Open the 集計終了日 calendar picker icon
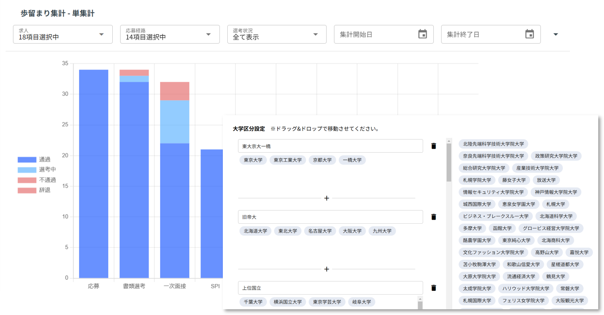Viewport: 604px width, 315px height. tap(529, 34)
